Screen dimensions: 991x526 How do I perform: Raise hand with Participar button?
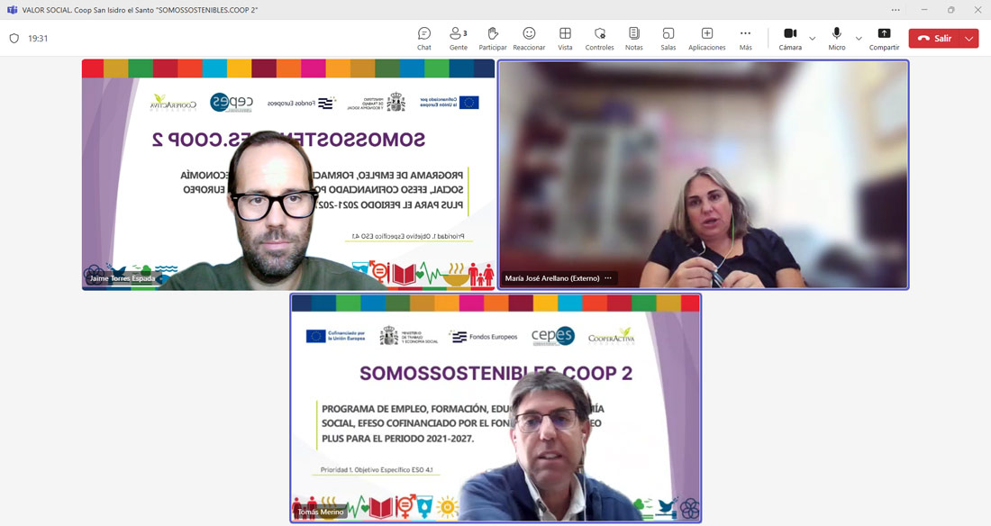click(x=493, y=39)
